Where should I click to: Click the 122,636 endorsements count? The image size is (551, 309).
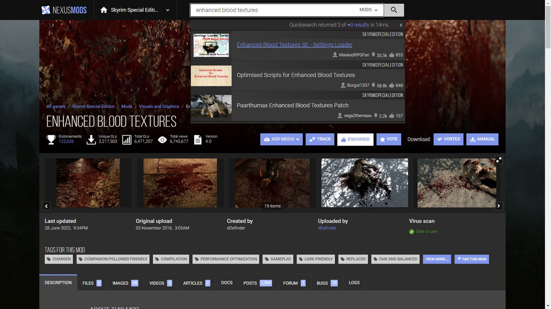[66, 141]
